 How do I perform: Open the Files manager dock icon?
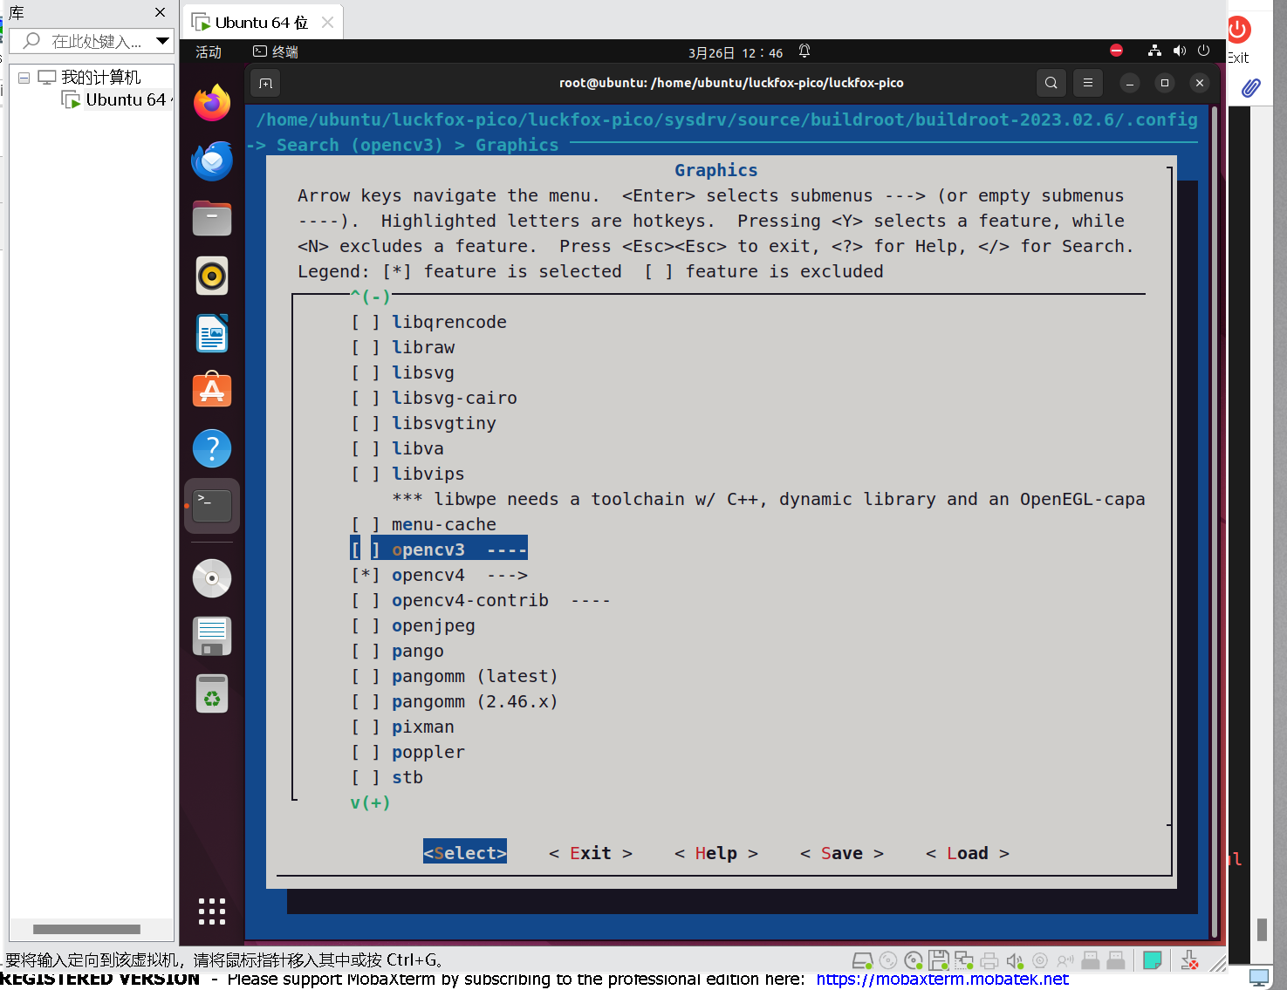(x=212, y=219)
